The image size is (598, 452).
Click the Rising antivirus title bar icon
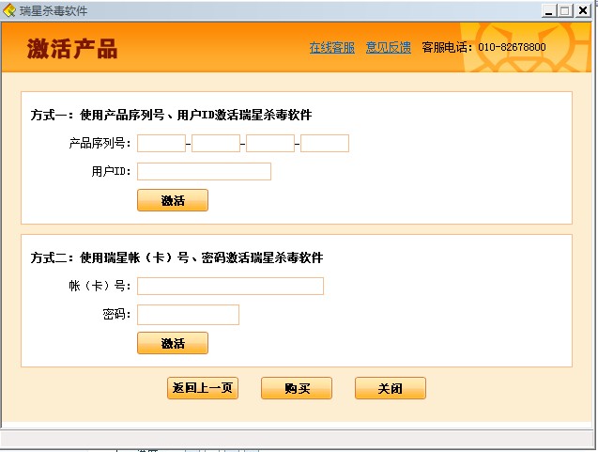click(9, 10)
